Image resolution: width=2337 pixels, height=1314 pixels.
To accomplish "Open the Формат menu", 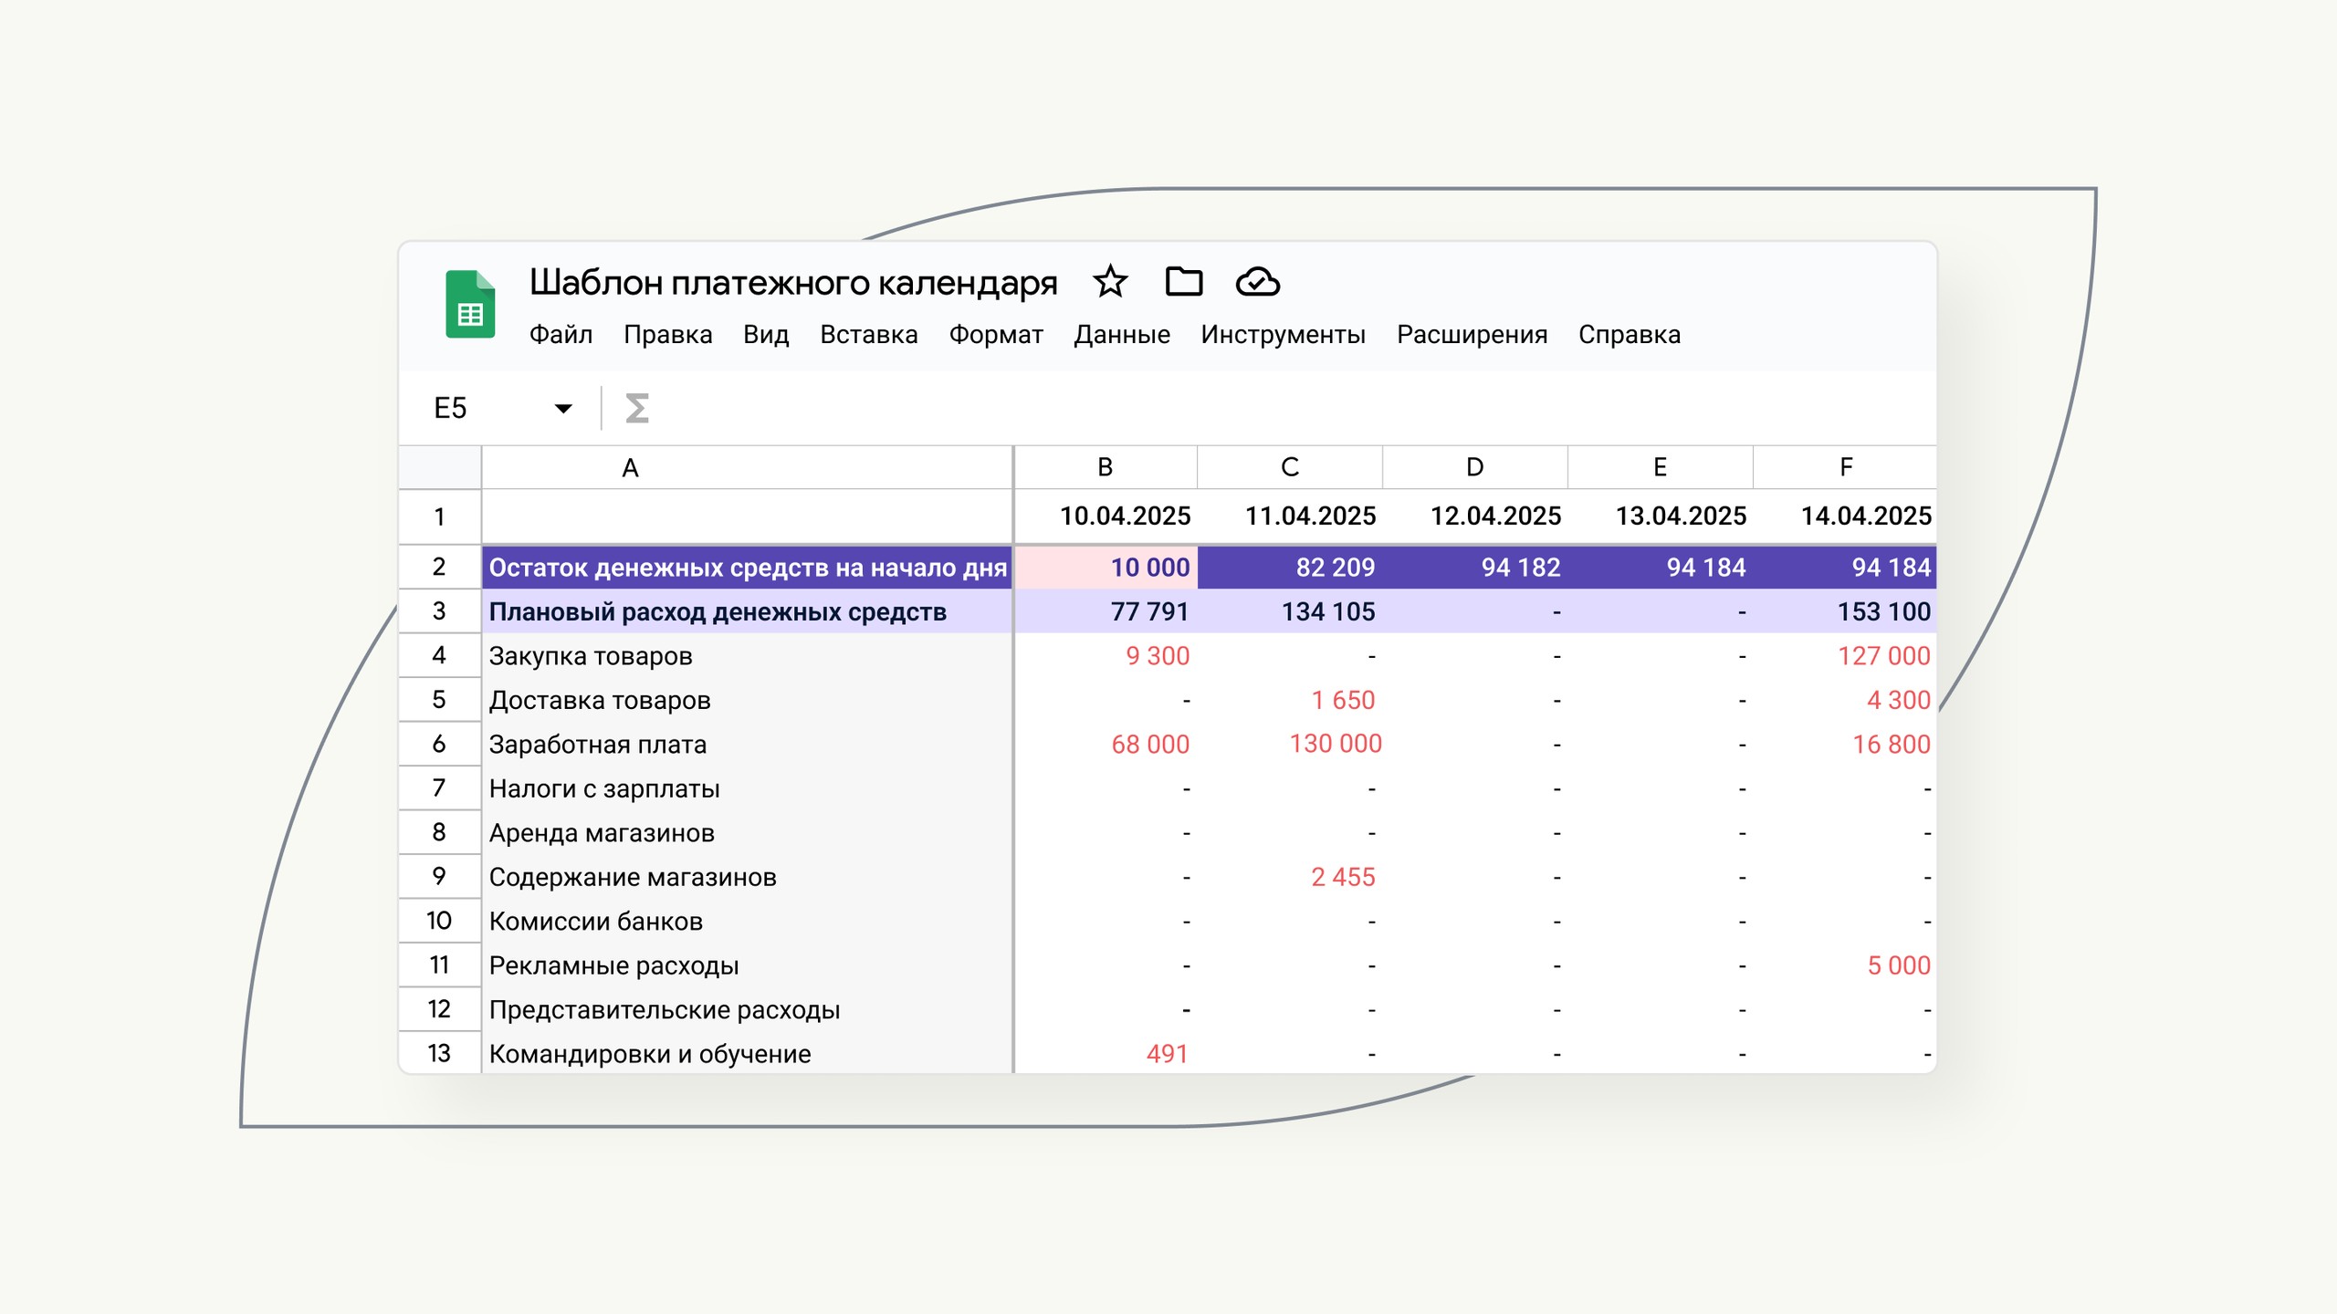I will 996,335.
